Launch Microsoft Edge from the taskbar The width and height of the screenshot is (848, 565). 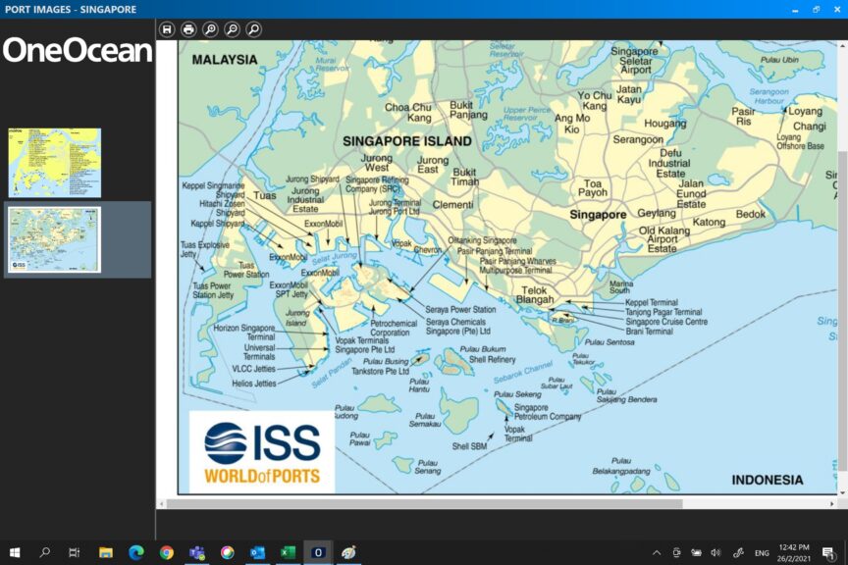tap(136, 552)
